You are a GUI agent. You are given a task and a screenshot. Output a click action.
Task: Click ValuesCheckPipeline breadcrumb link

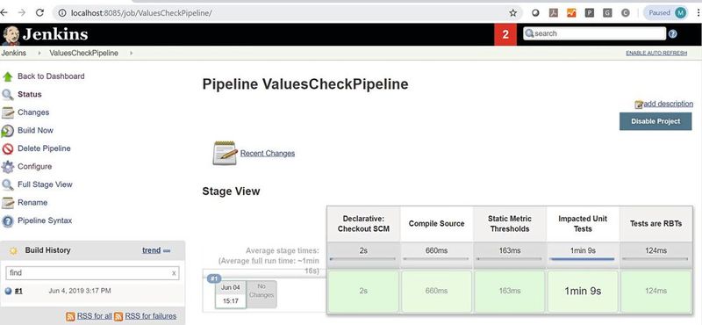[x=83, y=53]
